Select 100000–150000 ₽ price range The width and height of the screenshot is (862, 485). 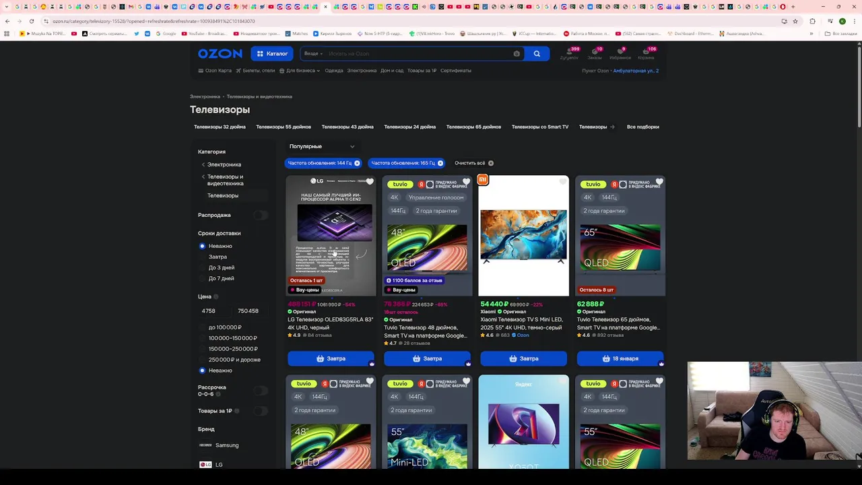pyautogui.click(x=228, y=338)
